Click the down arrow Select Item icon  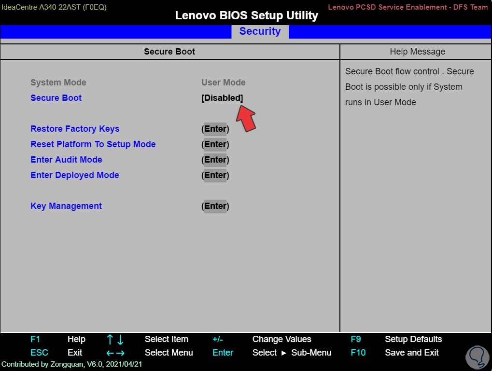coord(120,340)
